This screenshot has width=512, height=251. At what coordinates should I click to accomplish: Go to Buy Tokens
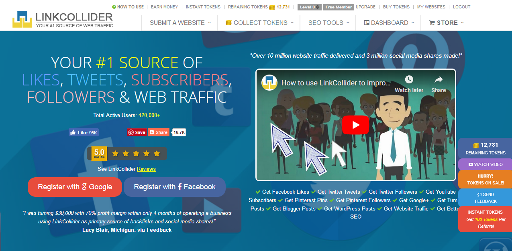[396, 7]
